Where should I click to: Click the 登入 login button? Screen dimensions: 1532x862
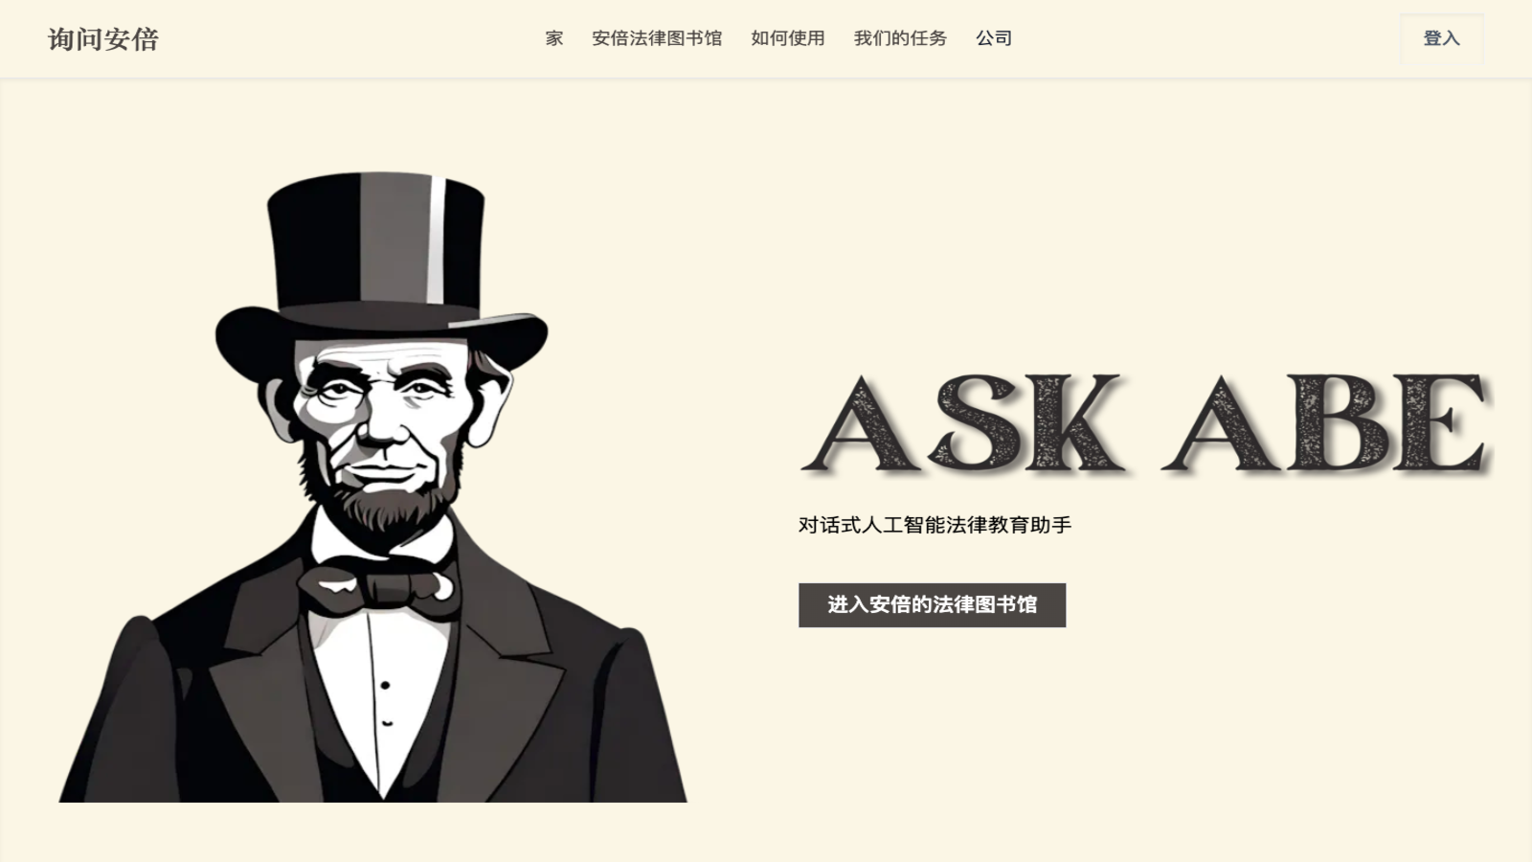pyautogui.click(x=1441, y=39)
